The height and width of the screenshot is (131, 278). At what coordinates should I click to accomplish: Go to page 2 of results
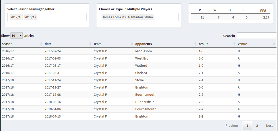257,125
